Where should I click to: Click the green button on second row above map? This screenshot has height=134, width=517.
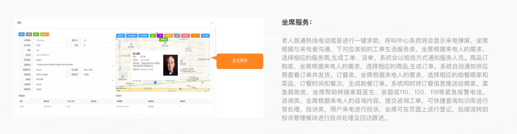click(x=163, y=40)
